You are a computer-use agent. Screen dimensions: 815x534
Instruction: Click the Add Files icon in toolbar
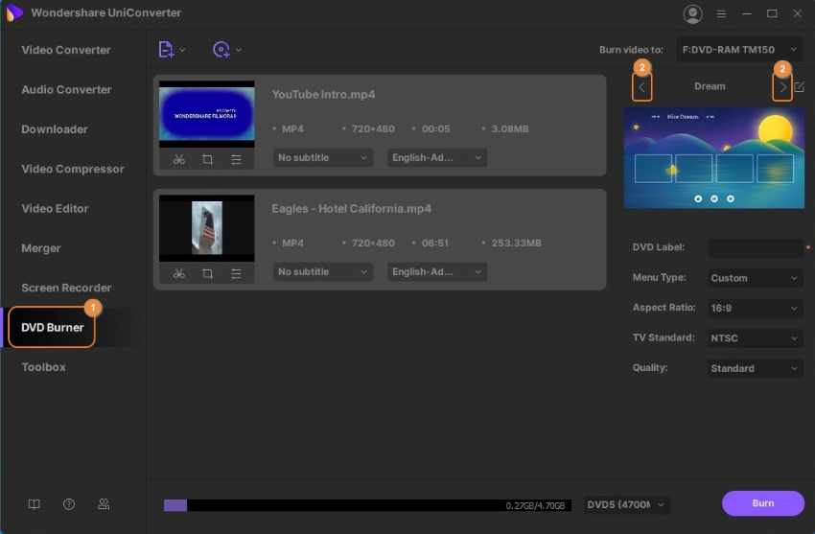(167, 50)
